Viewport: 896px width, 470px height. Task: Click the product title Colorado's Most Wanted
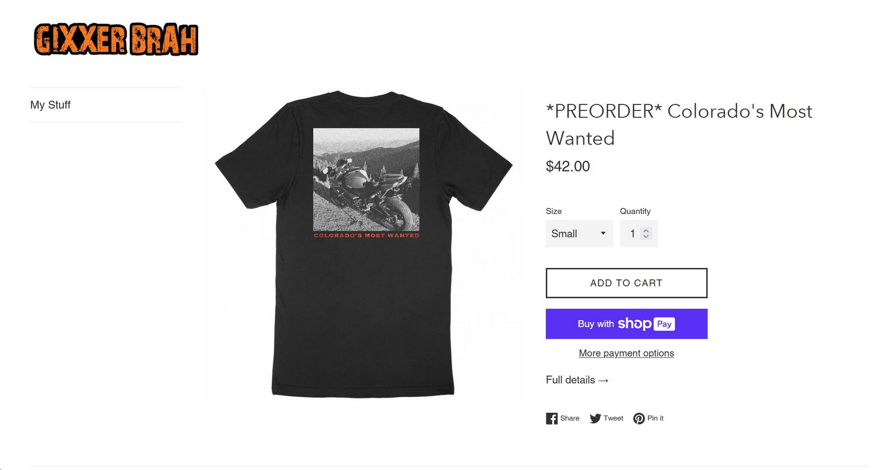[679, 125]
